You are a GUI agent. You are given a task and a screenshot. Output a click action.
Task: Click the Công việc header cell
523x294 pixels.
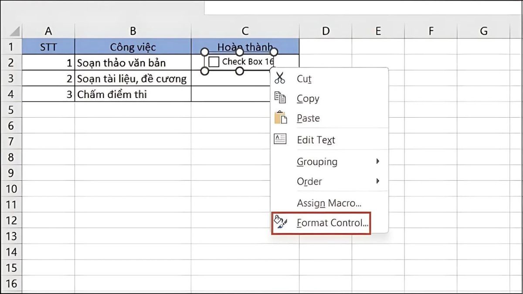point(133,47)
